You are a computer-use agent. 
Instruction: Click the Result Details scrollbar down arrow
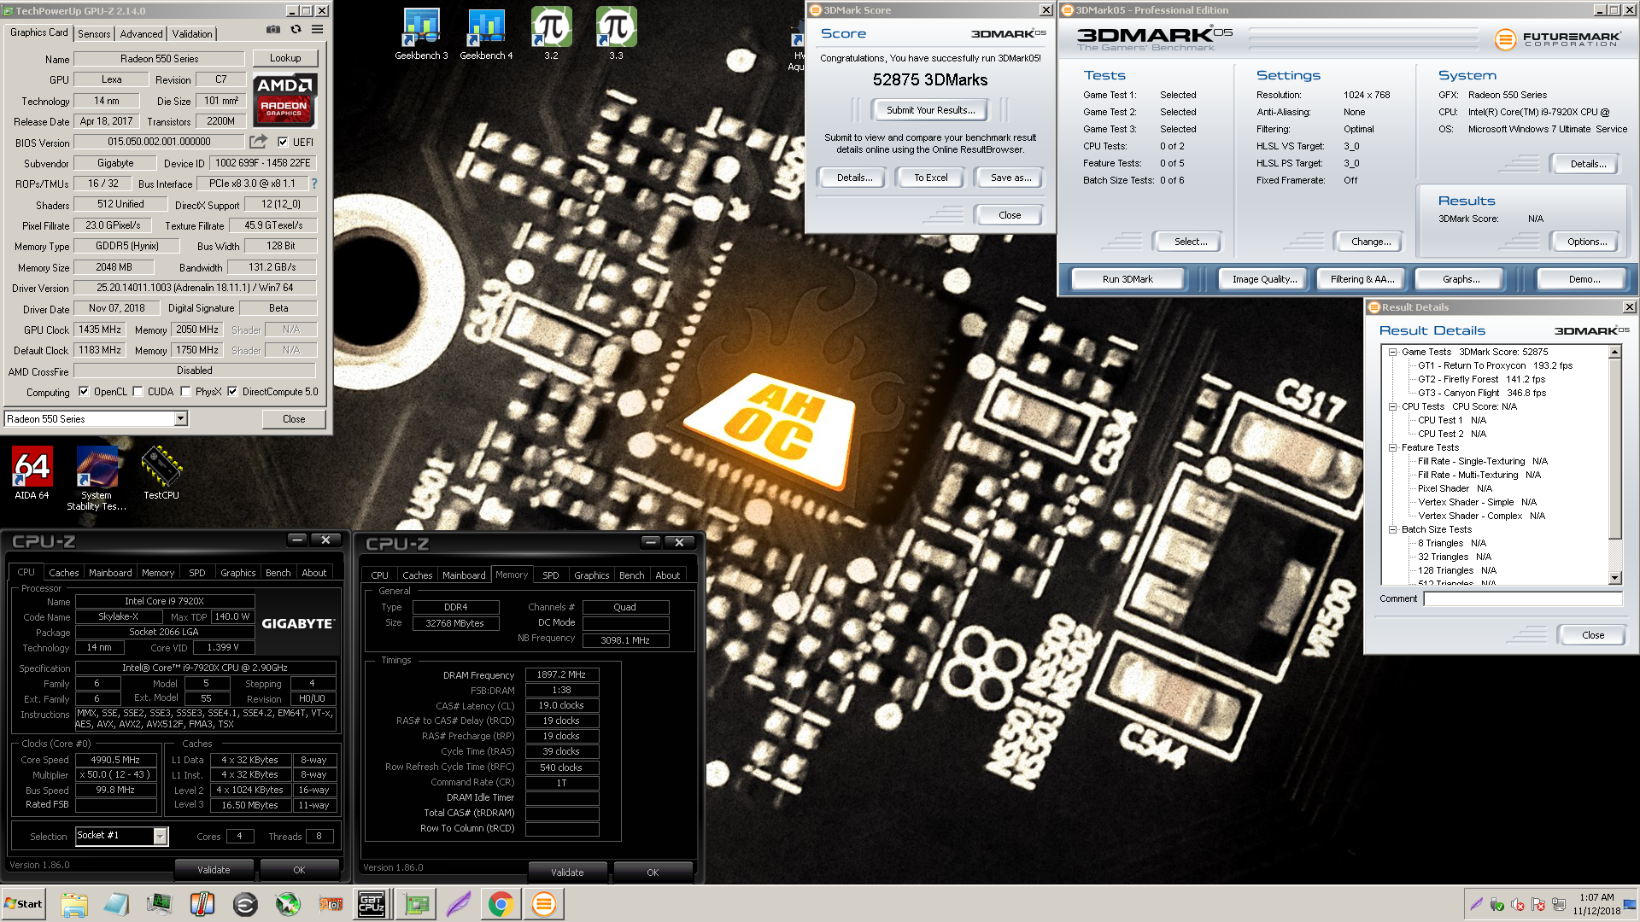[1614, 578]
